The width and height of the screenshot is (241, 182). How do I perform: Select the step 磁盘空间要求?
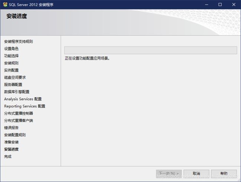coord(15,77)
